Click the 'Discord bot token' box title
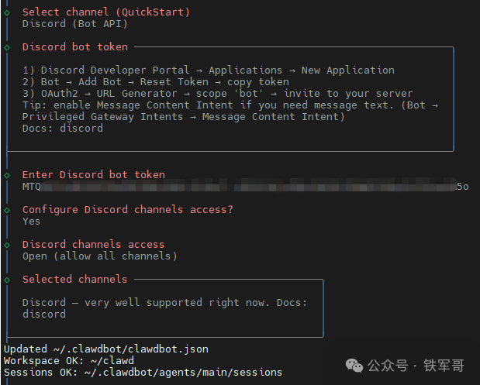The width and height of the screenshot is (480, 385). pos(75,47)
